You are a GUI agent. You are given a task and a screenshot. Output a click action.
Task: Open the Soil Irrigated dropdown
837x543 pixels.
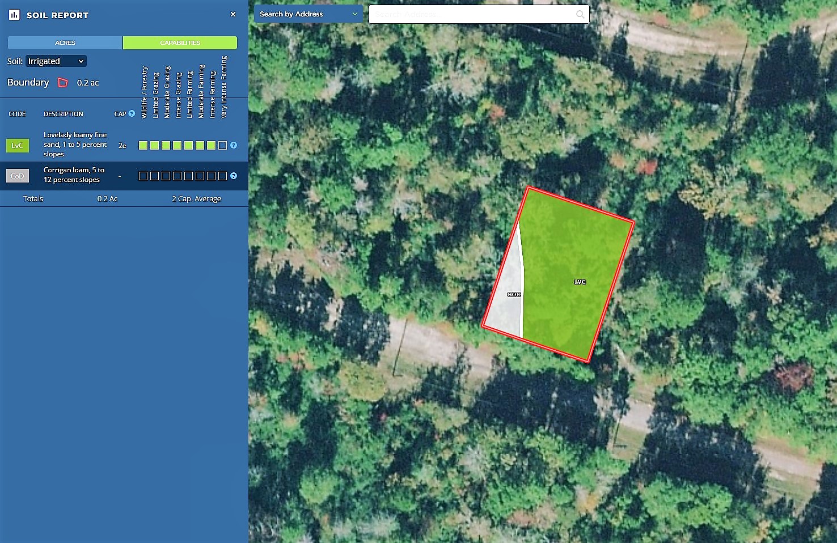(56, 61)
